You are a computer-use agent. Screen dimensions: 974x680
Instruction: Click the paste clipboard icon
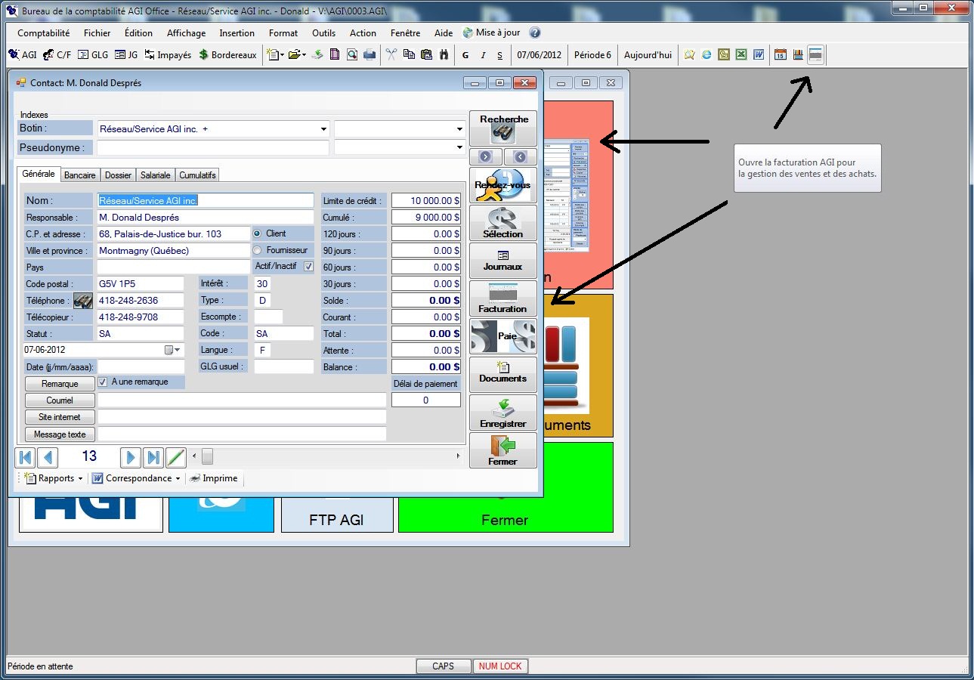pos(426,55)
